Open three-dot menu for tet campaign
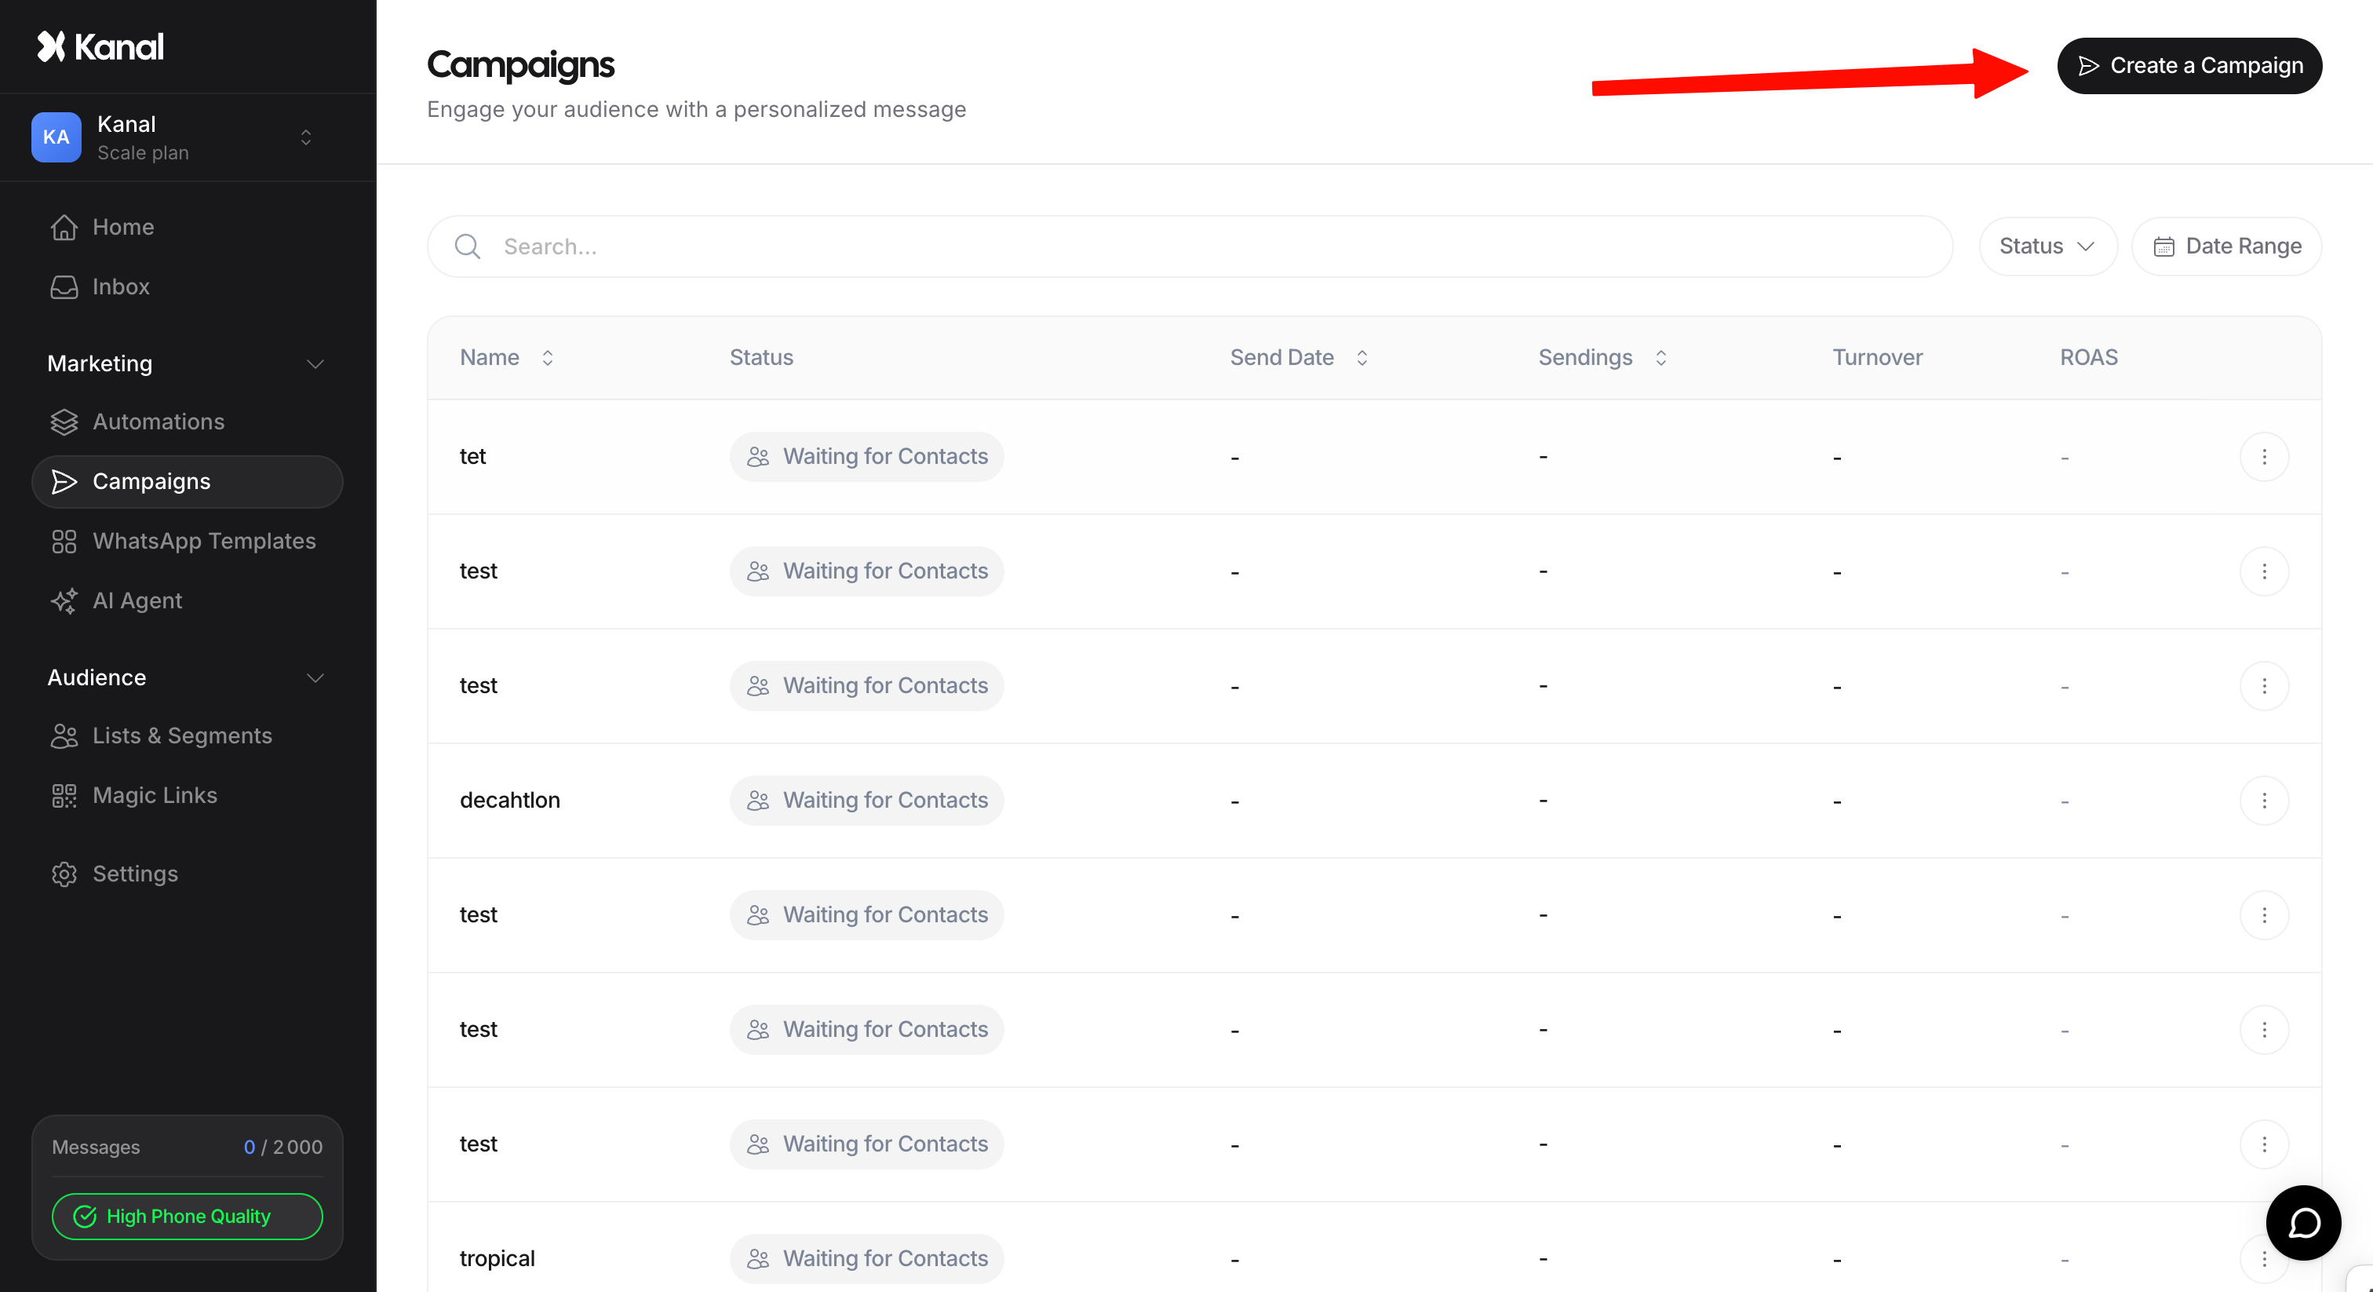The image size is (2373, 1292). (2263, 457)
